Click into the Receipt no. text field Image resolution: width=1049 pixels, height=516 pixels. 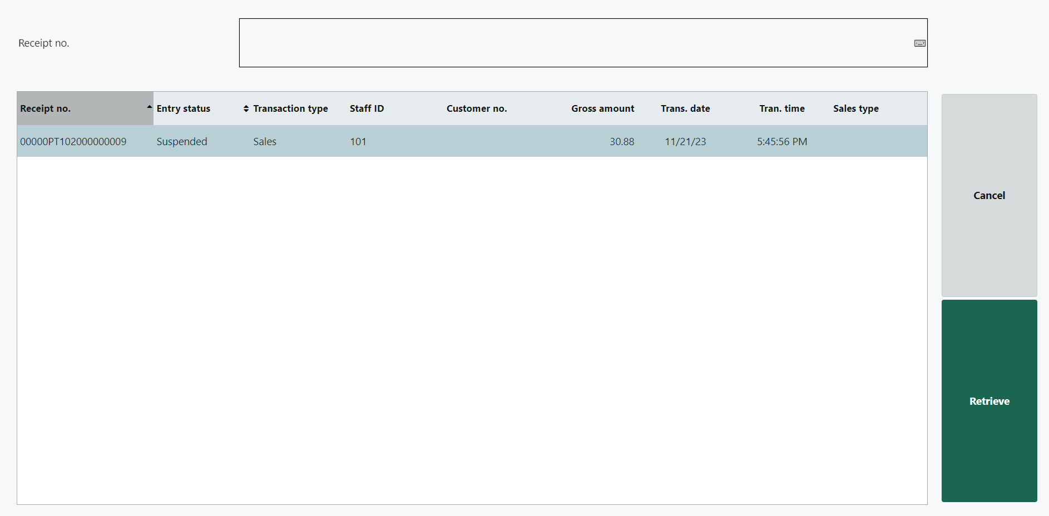tap(573, 43)
